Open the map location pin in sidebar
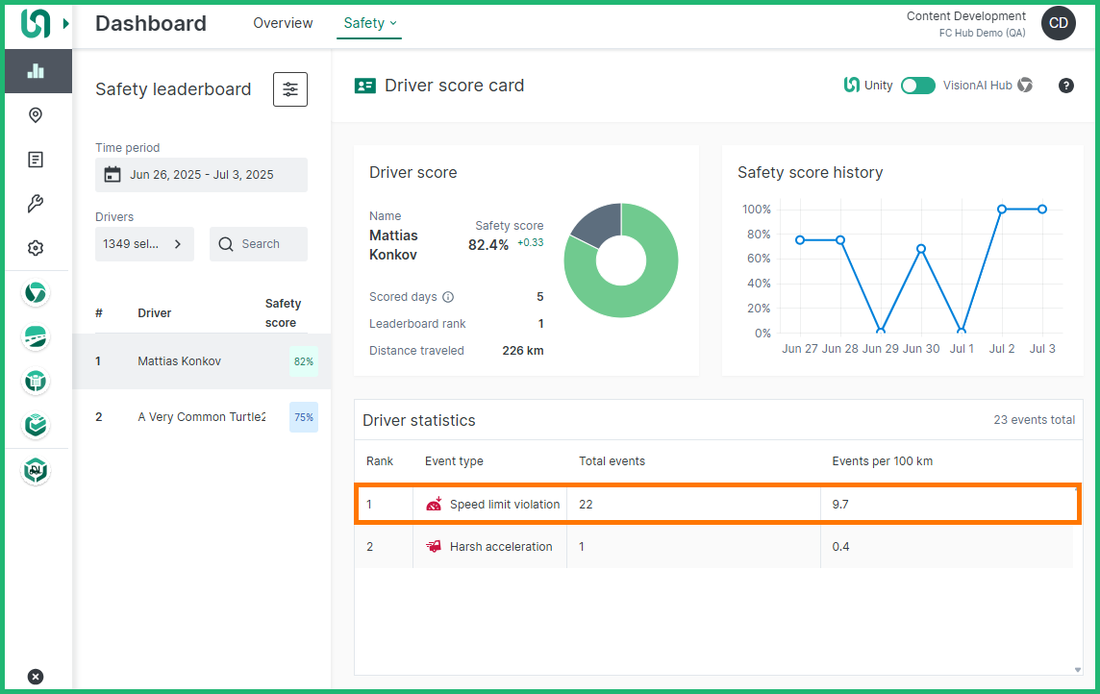 click(x=36, y=115)
